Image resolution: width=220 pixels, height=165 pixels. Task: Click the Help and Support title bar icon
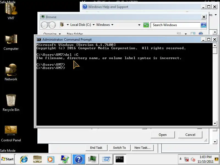85,7
